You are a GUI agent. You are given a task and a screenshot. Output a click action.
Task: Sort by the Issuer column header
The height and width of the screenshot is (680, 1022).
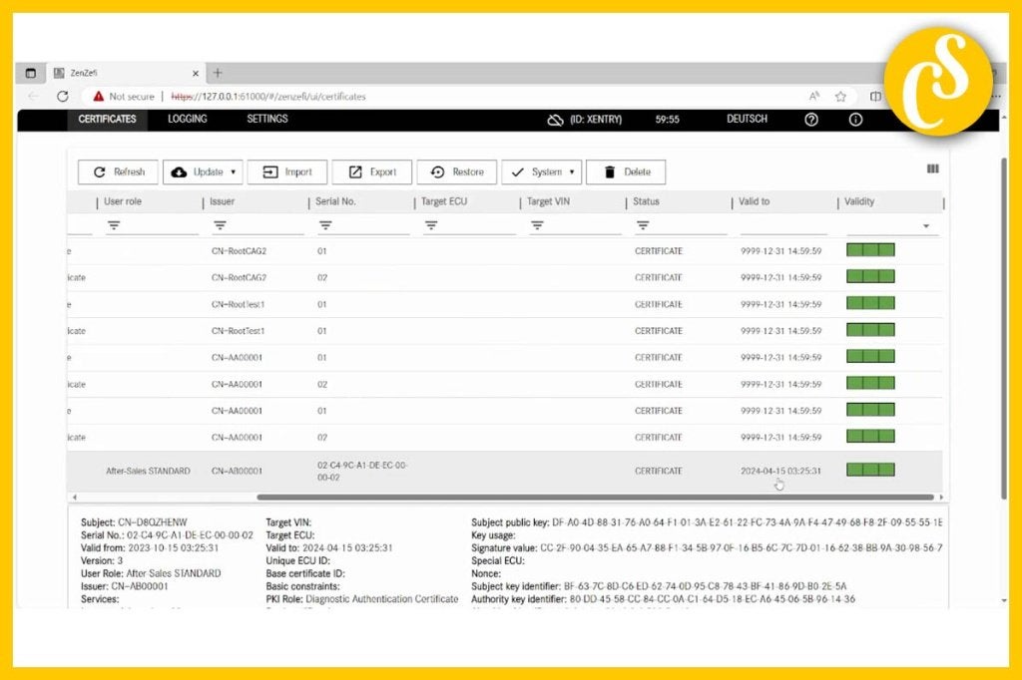(223, 202)
